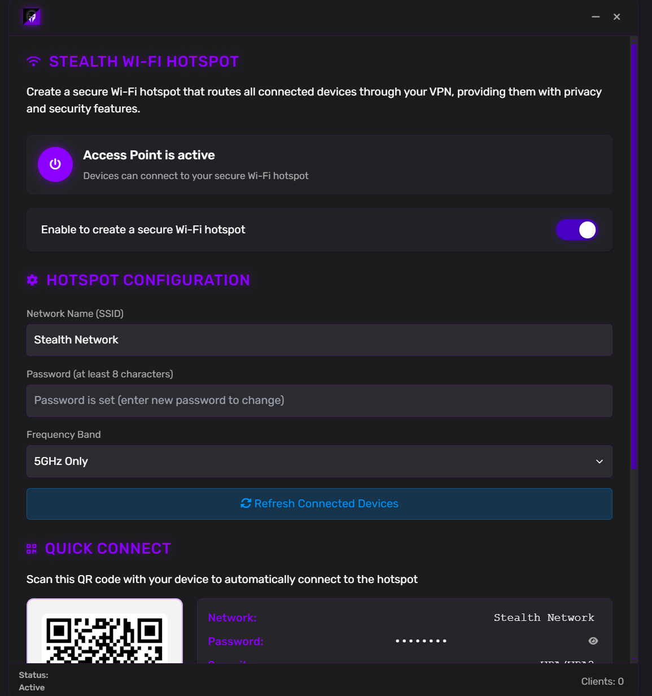The width and height of the screenshot is (652, 696).
Task: Click the Stealth Network value in Quick Connect
Action: [x=544, y=617]
